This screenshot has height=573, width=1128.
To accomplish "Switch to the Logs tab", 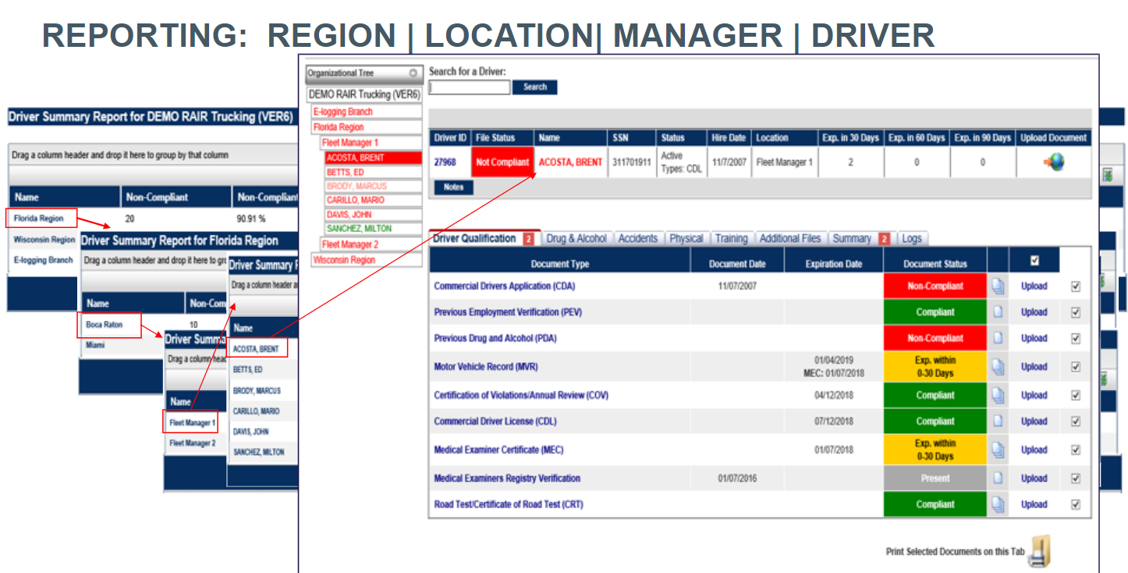I will [x=911, y=239].
